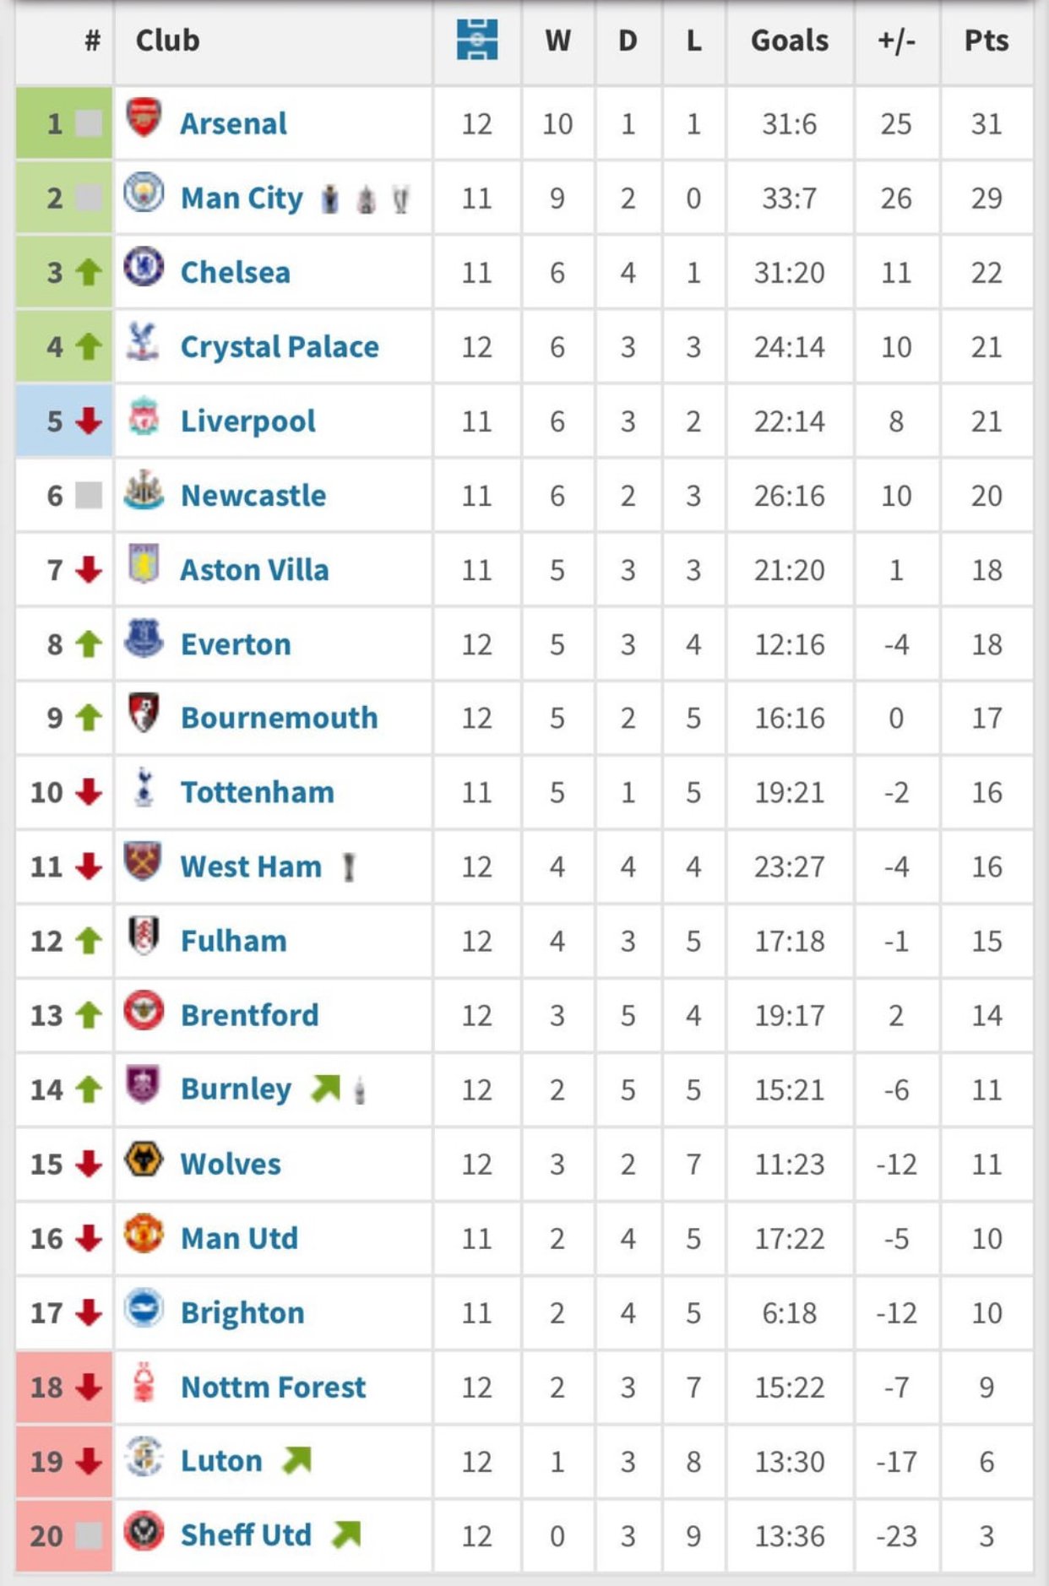The image size is (1049, 1586).
Task: Click the Liverpool club crest
Action: 144,416
